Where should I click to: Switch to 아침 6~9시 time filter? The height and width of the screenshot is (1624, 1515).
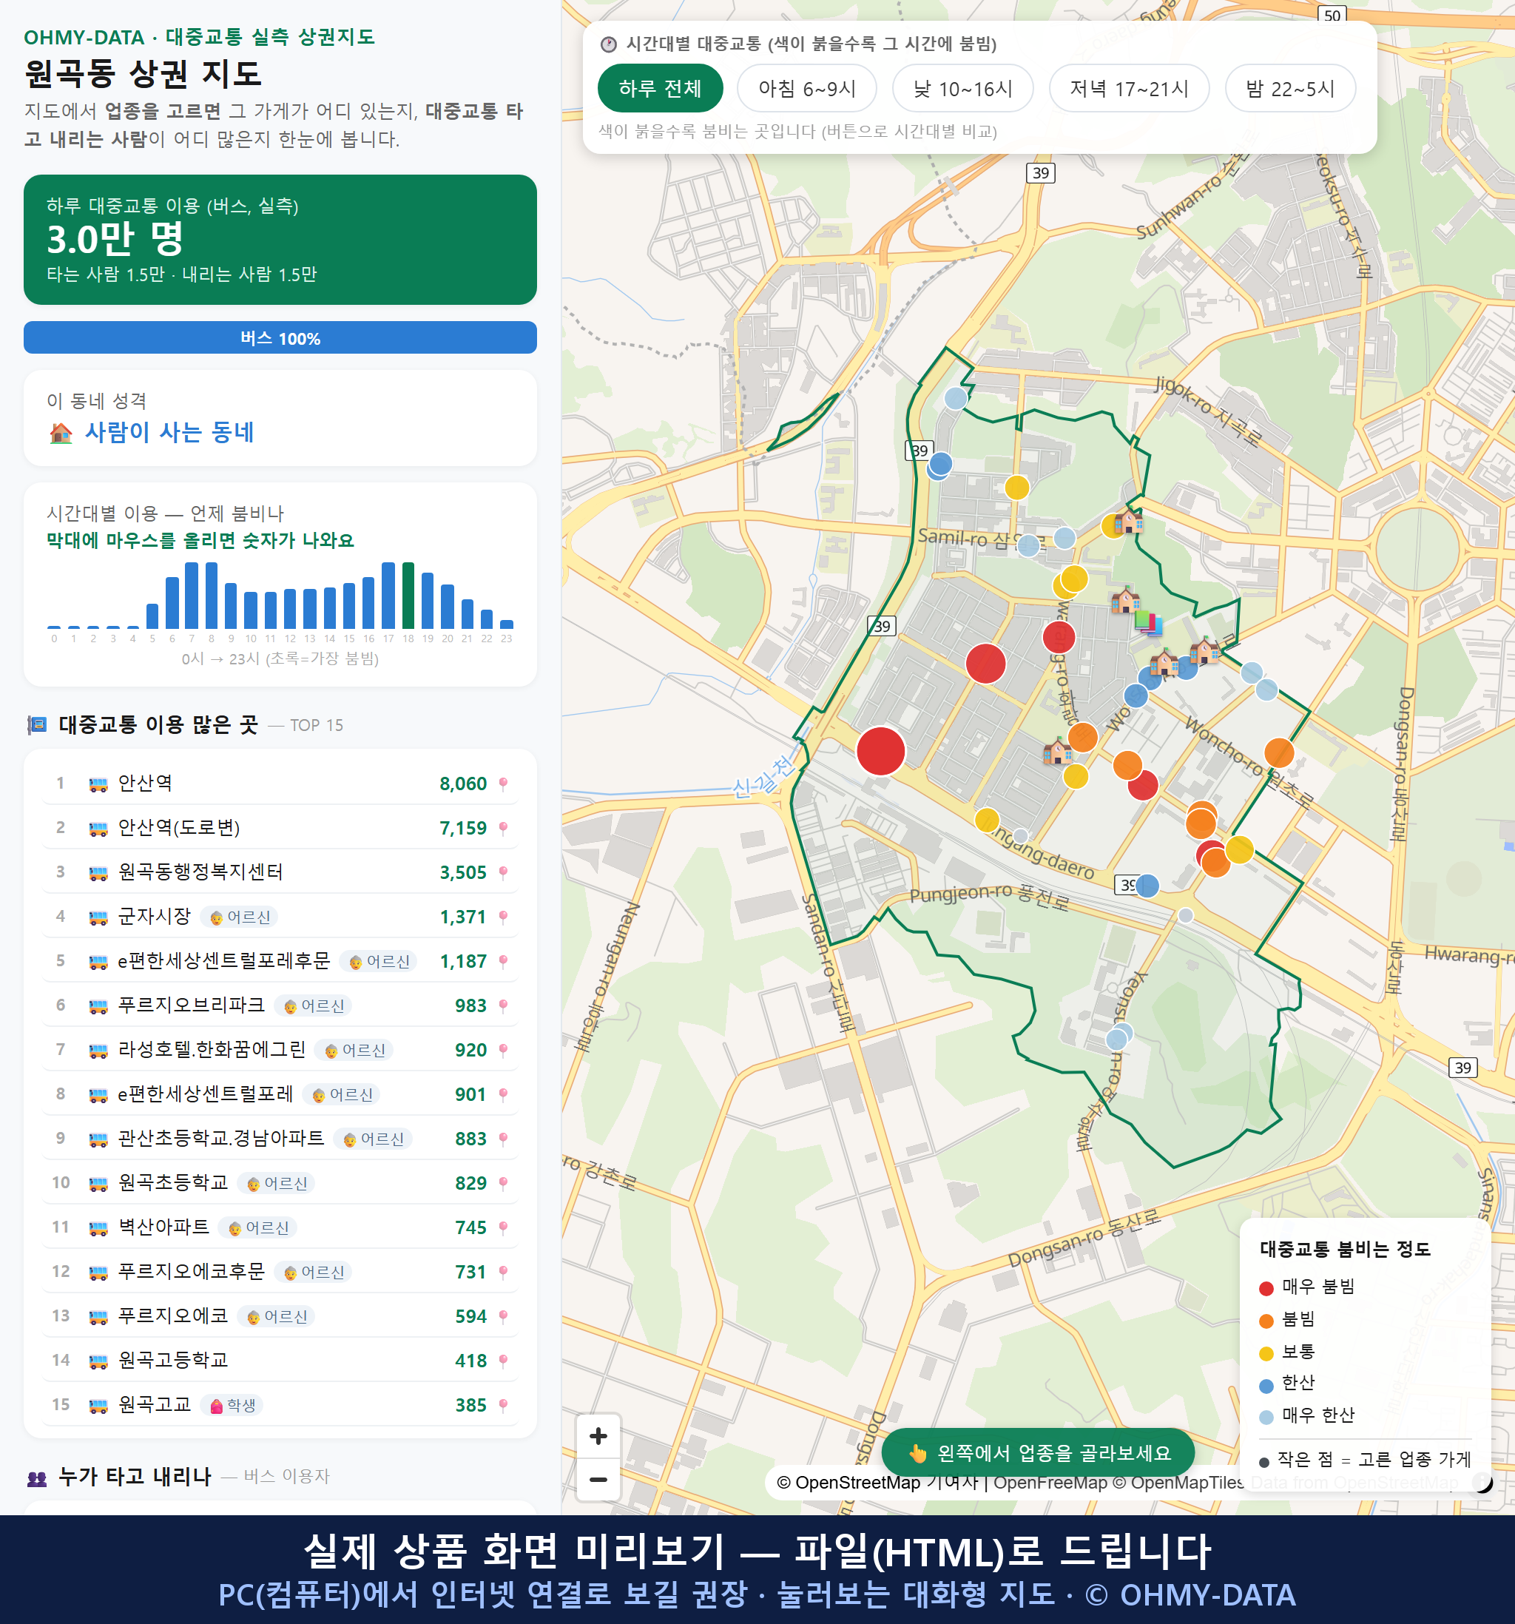point(806,88)
